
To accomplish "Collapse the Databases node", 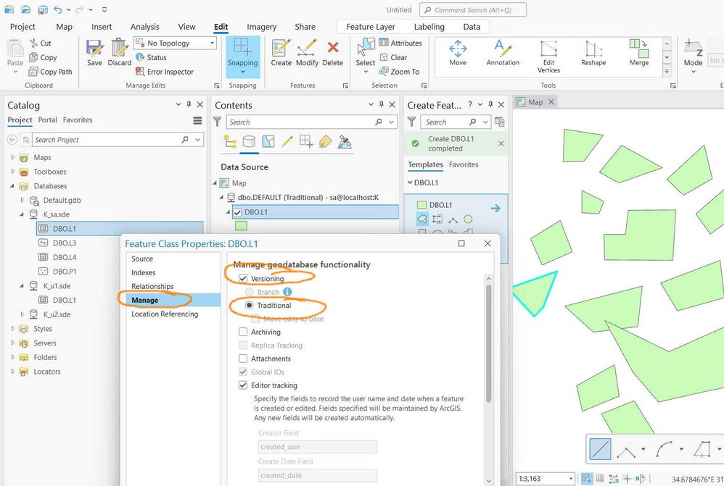I will [x=12, y=186].
